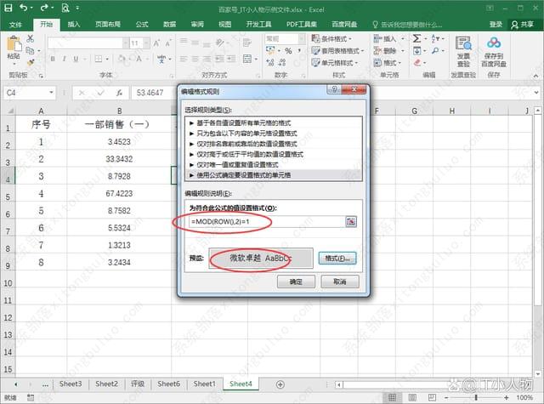Click the Save icon in quick access toolbar
The height and width of the screenshot is (404, 544).
point(9,7)
